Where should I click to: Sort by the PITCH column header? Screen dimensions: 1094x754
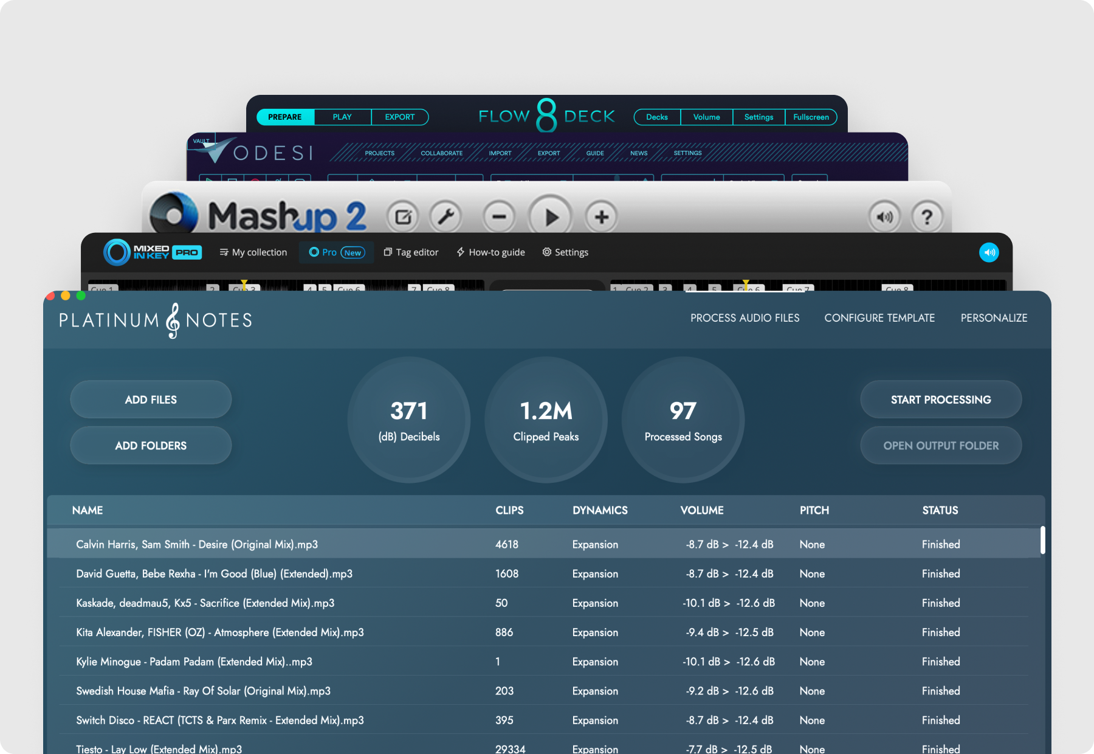tap(814, 510)
